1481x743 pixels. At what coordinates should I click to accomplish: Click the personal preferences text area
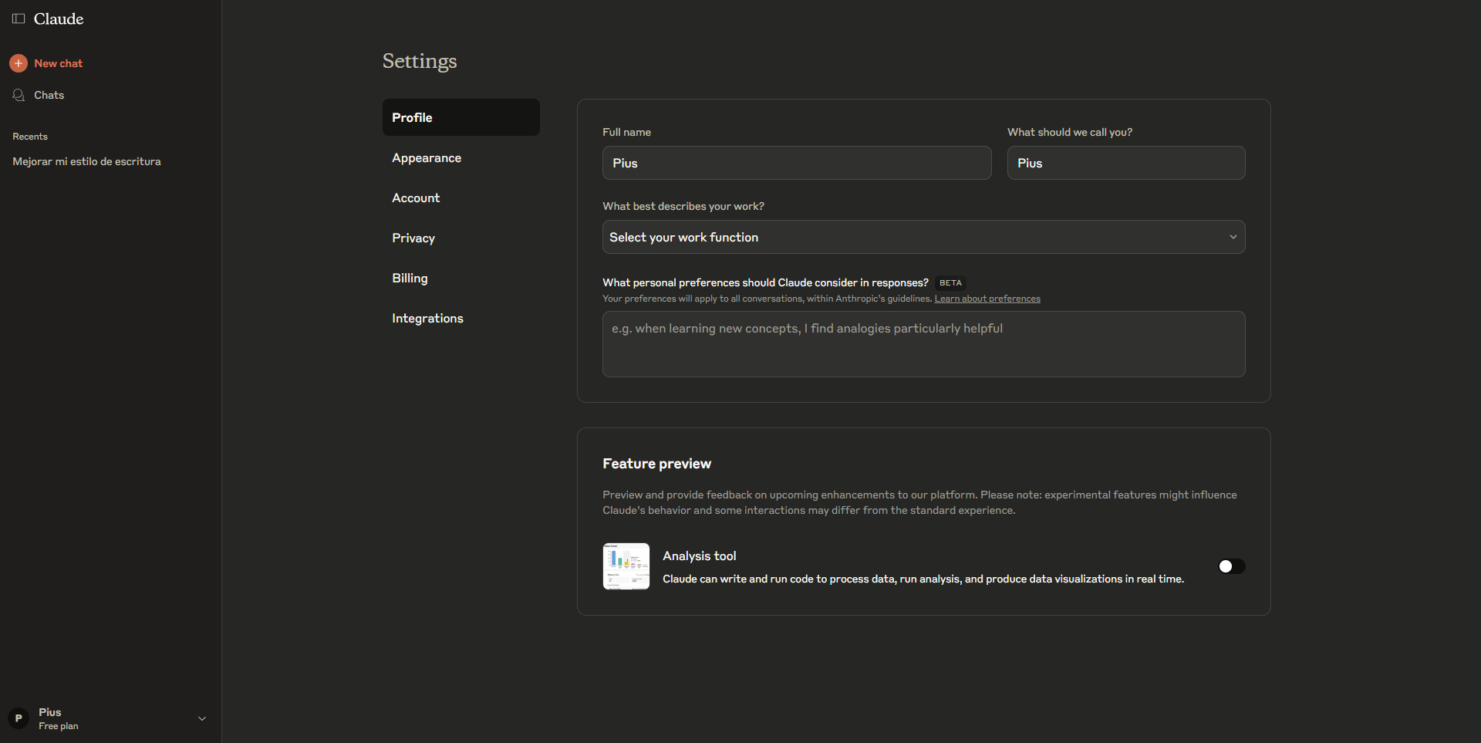tap(923, 344)
